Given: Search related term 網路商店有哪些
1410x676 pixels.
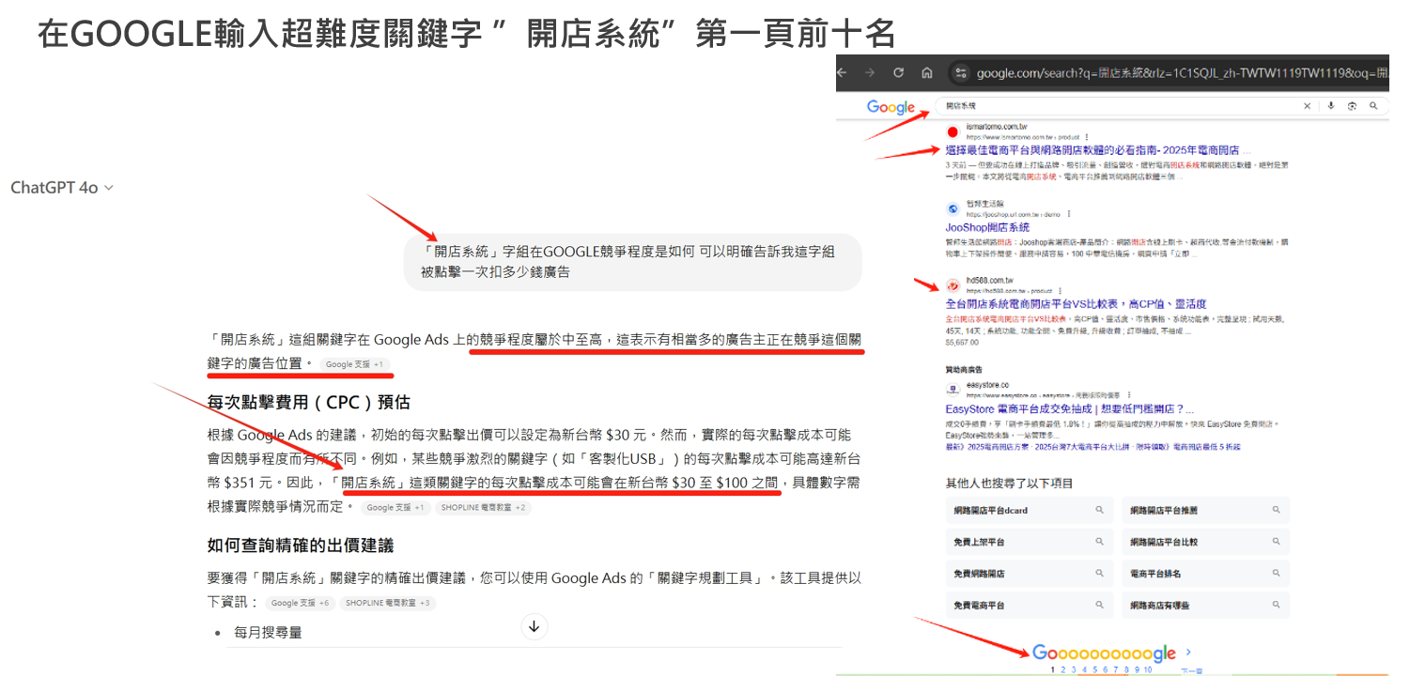Looking at the screenshot, I should (x=1205, y=605).
